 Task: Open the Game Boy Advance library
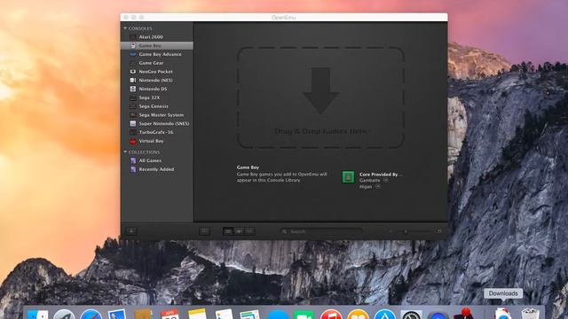156,54
